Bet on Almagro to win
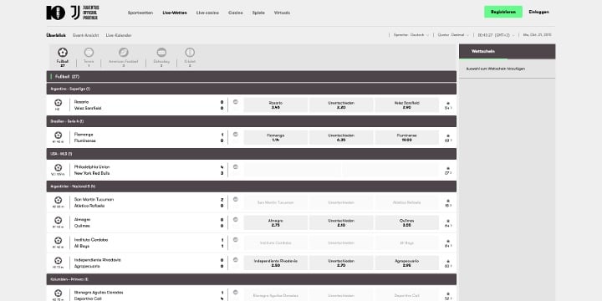 [276, 222]
